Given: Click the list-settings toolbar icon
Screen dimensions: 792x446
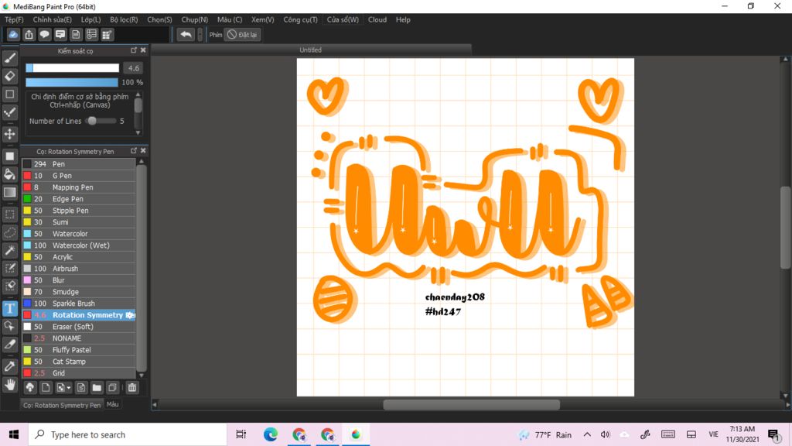Looking at the screenshot, I should (x=91, y=34).
